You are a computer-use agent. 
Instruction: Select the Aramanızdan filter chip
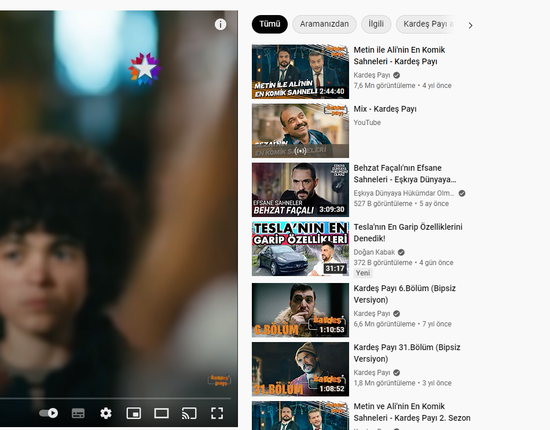tap(324, 24)
